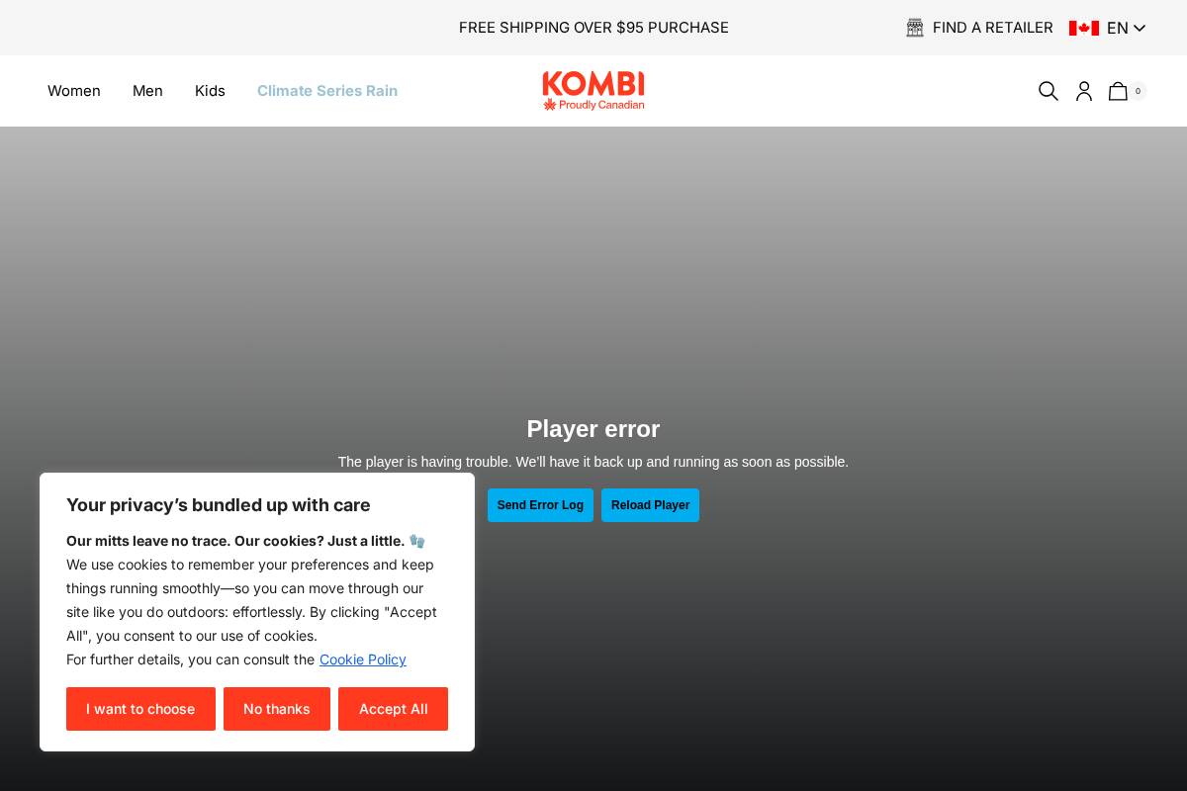Screen dimensions: 1187x791
Task: Decline cookies with No thanks
Action: (x=277, y=709)
